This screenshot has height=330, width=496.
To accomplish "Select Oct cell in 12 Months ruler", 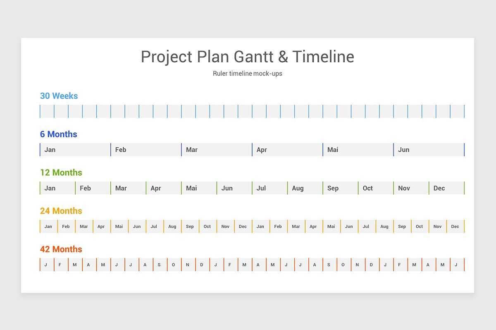I will click(376, 188).
